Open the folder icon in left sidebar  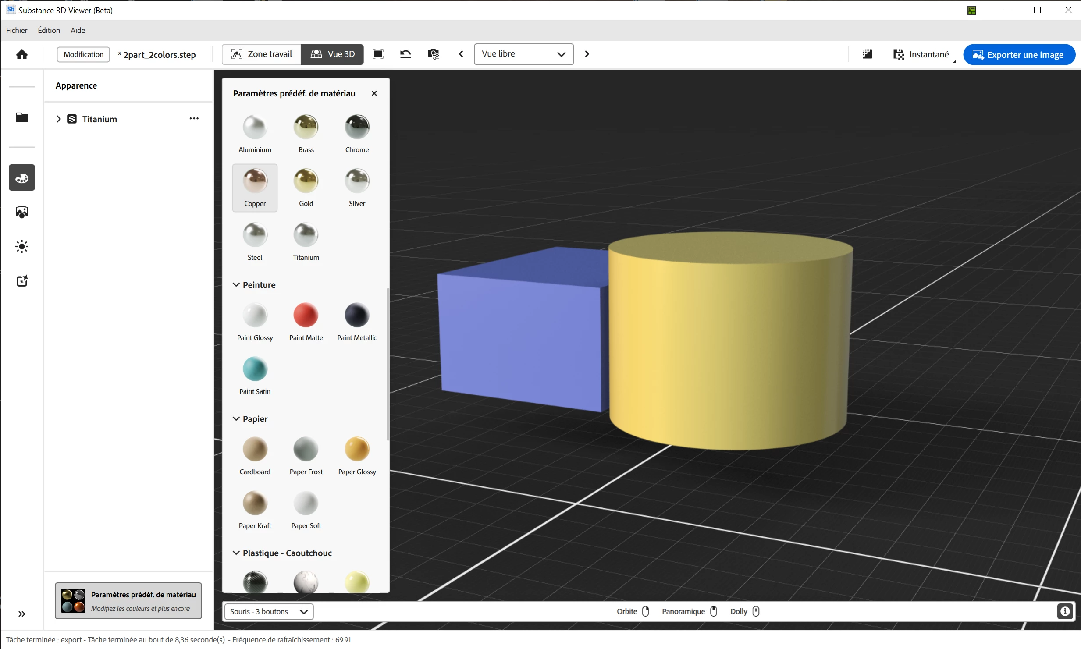point(21,117)
